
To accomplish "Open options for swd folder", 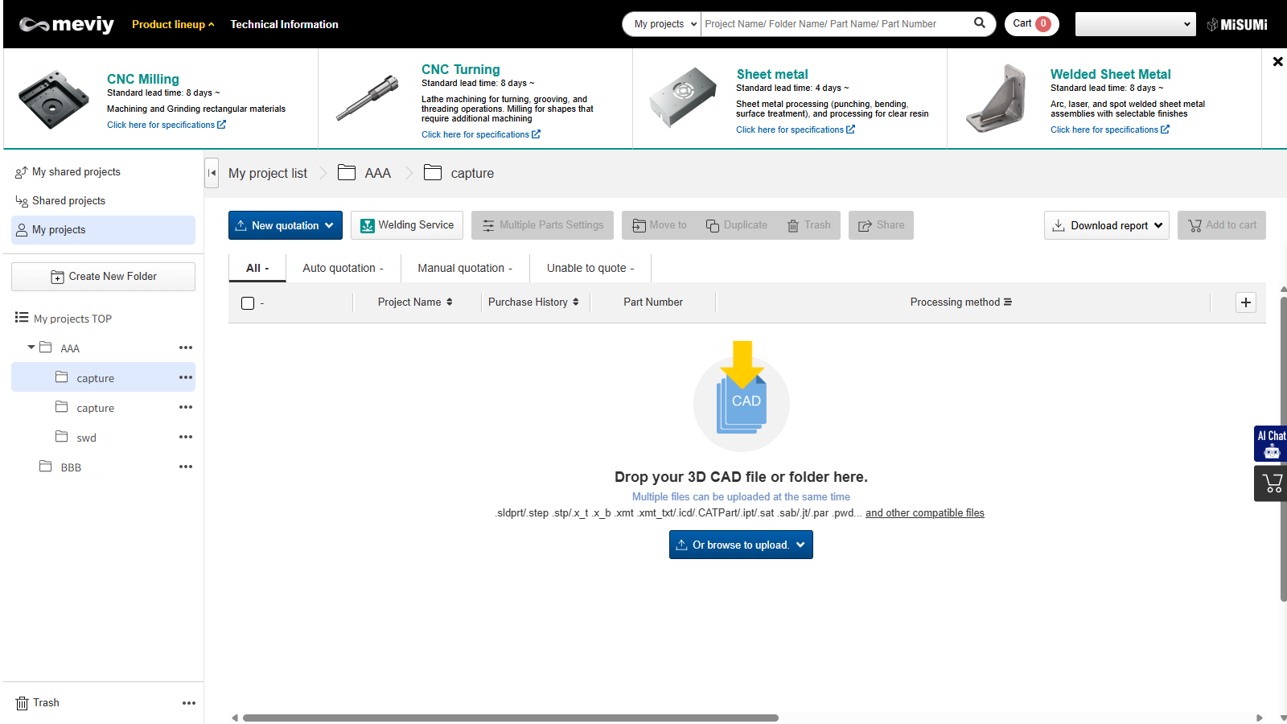I will [x=186, y=437].
